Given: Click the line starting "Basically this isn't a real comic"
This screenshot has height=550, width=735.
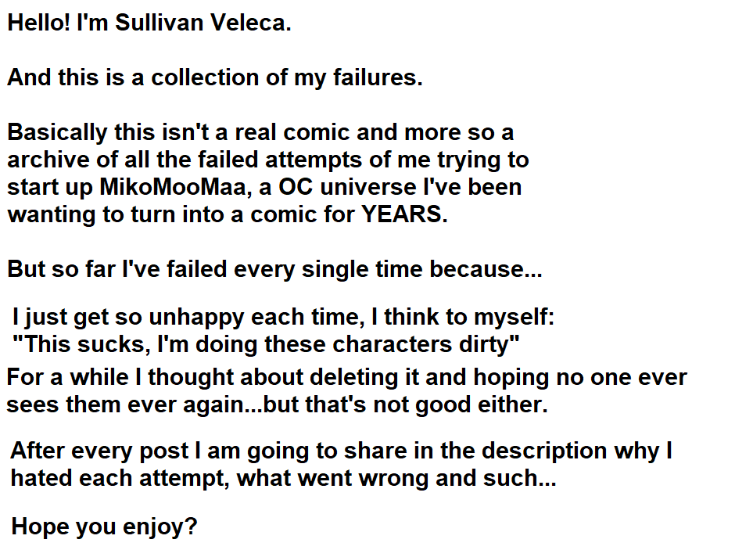Looking at the screenshot, I should pyautogui.click(x=260, y=132).
